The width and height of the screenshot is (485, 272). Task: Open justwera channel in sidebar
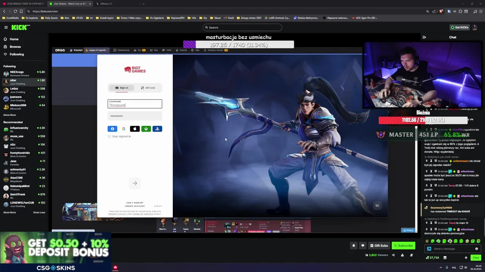point(24,98)
